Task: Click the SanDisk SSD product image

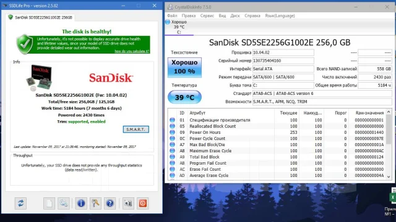Action: point(39,78)
